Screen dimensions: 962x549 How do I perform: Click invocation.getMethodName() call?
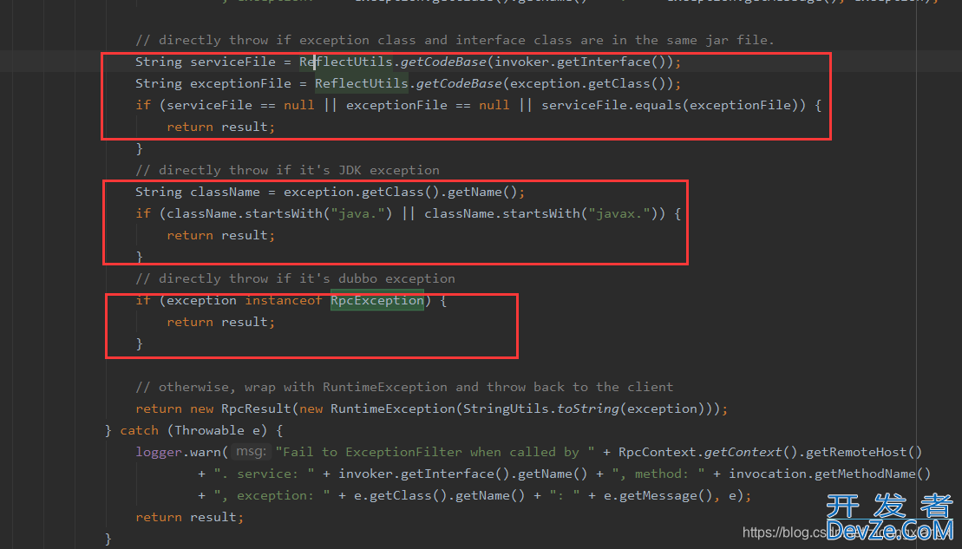click(829, 474)
